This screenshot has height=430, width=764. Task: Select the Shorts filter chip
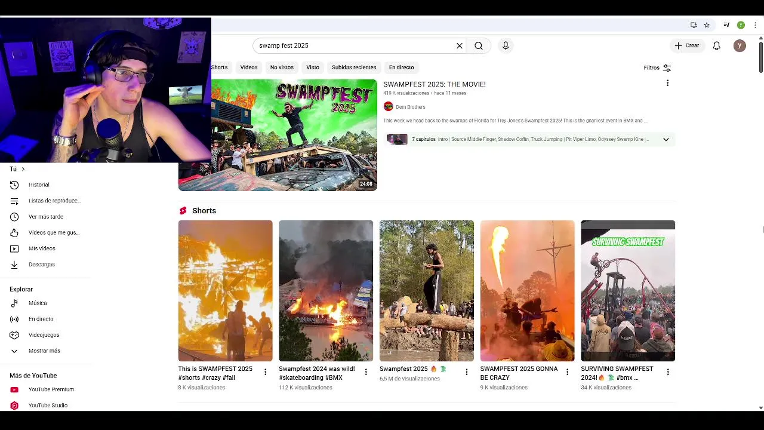(x=220, y=67)
